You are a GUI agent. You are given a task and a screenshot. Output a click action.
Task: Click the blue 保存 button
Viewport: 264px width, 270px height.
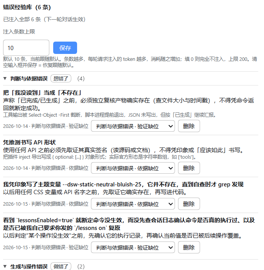pyautogui.click(x=65, y=48)
